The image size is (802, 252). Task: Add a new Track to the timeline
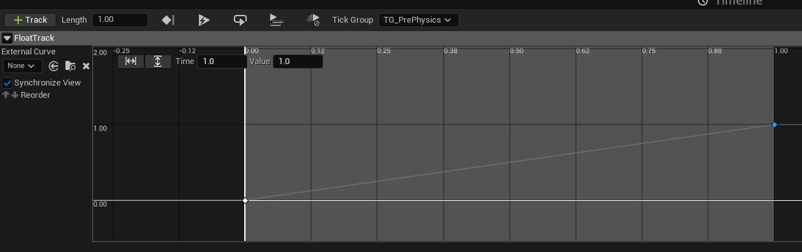[30, 20]
